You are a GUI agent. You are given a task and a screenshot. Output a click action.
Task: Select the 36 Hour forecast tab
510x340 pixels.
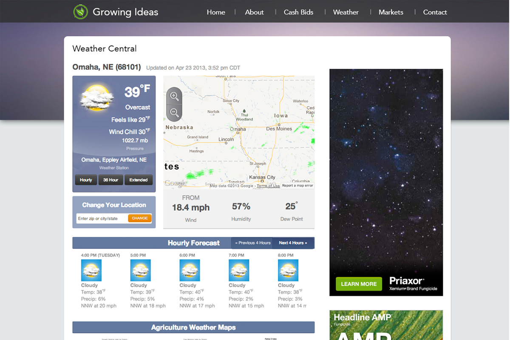110,180
